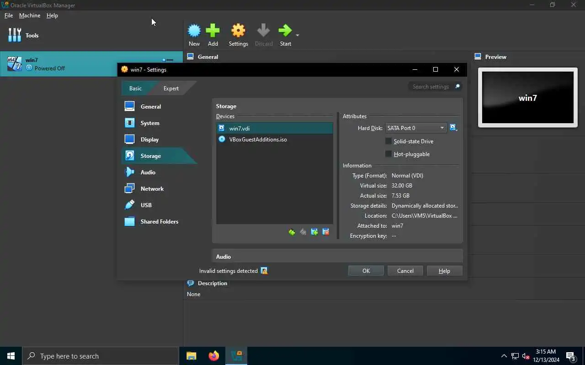
Task: Click the Location path value
Action: 425,215
